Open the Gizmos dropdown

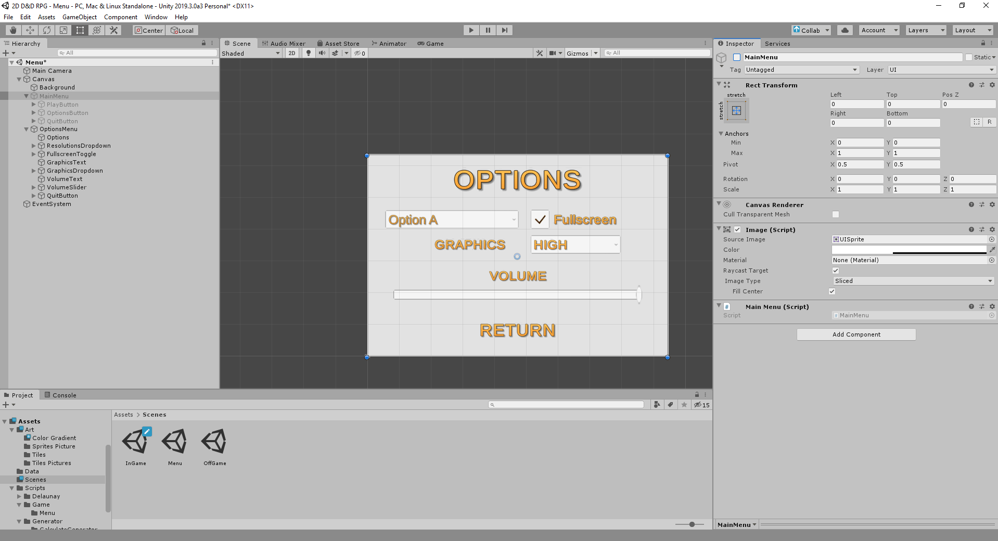point(582,53)
